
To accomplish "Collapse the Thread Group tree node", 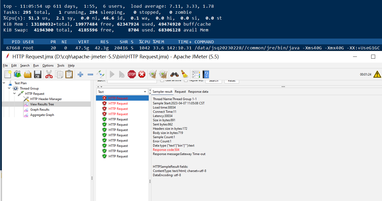I will [x=9, y=88].
